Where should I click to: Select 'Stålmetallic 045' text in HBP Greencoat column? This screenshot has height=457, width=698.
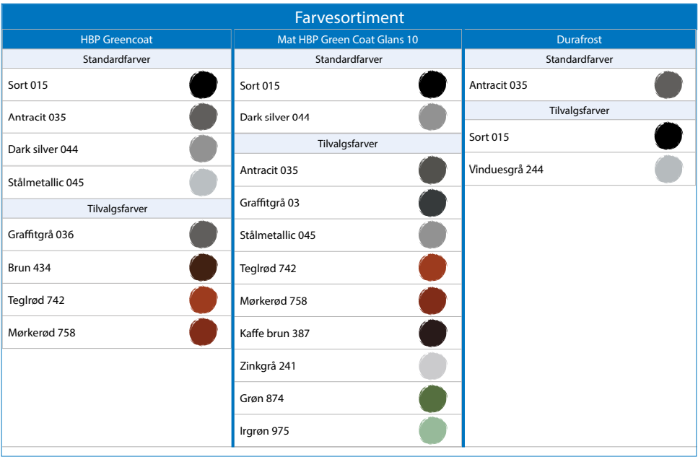46,182
